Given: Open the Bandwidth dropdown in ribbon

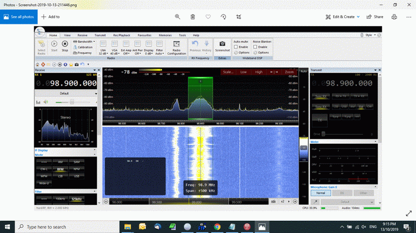Looking at the screenshot, I should [84, 41].
